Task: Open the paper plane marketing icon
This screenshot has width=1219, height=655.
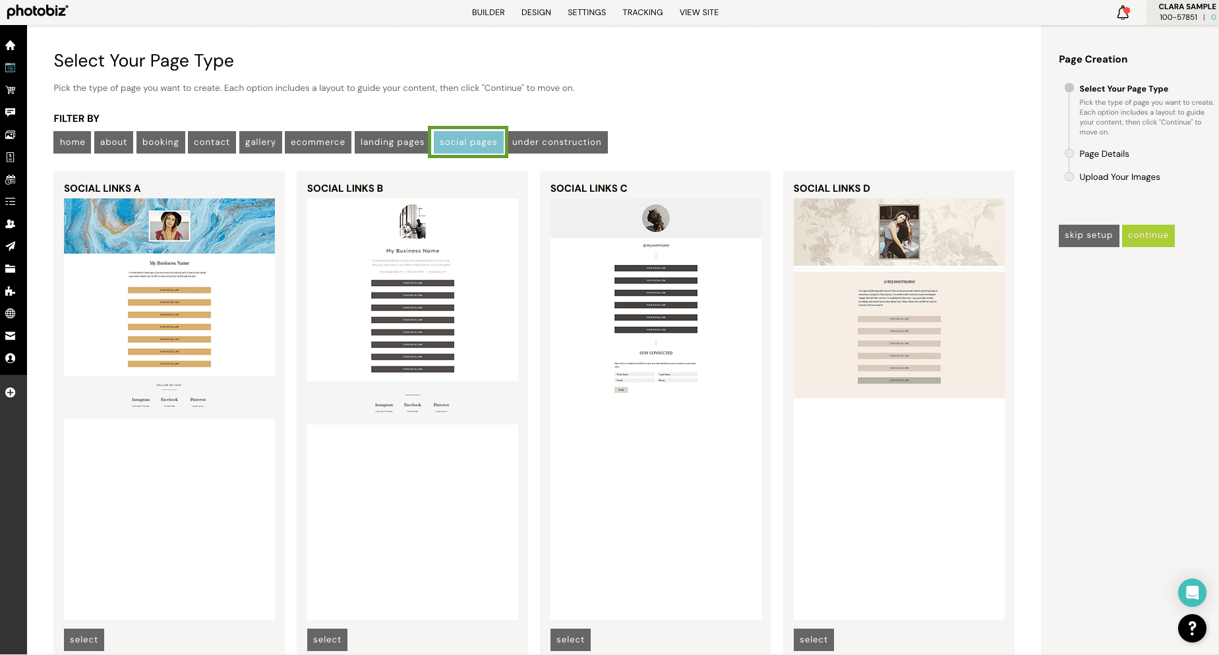Action: [x=10, y=246]
